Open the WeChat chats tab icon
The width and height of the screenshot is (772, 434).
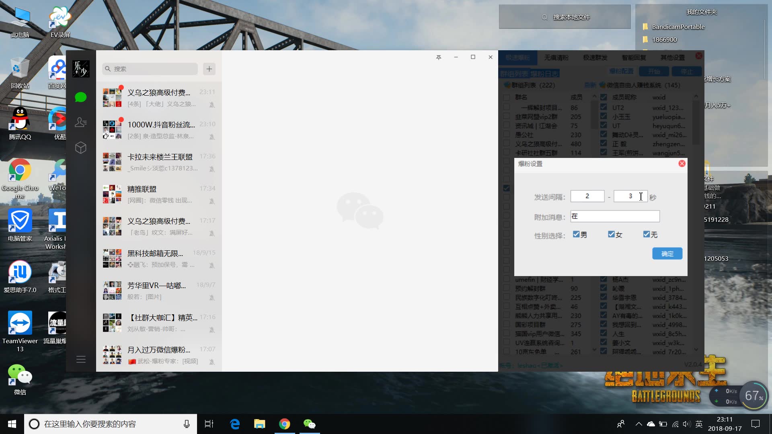81,97
